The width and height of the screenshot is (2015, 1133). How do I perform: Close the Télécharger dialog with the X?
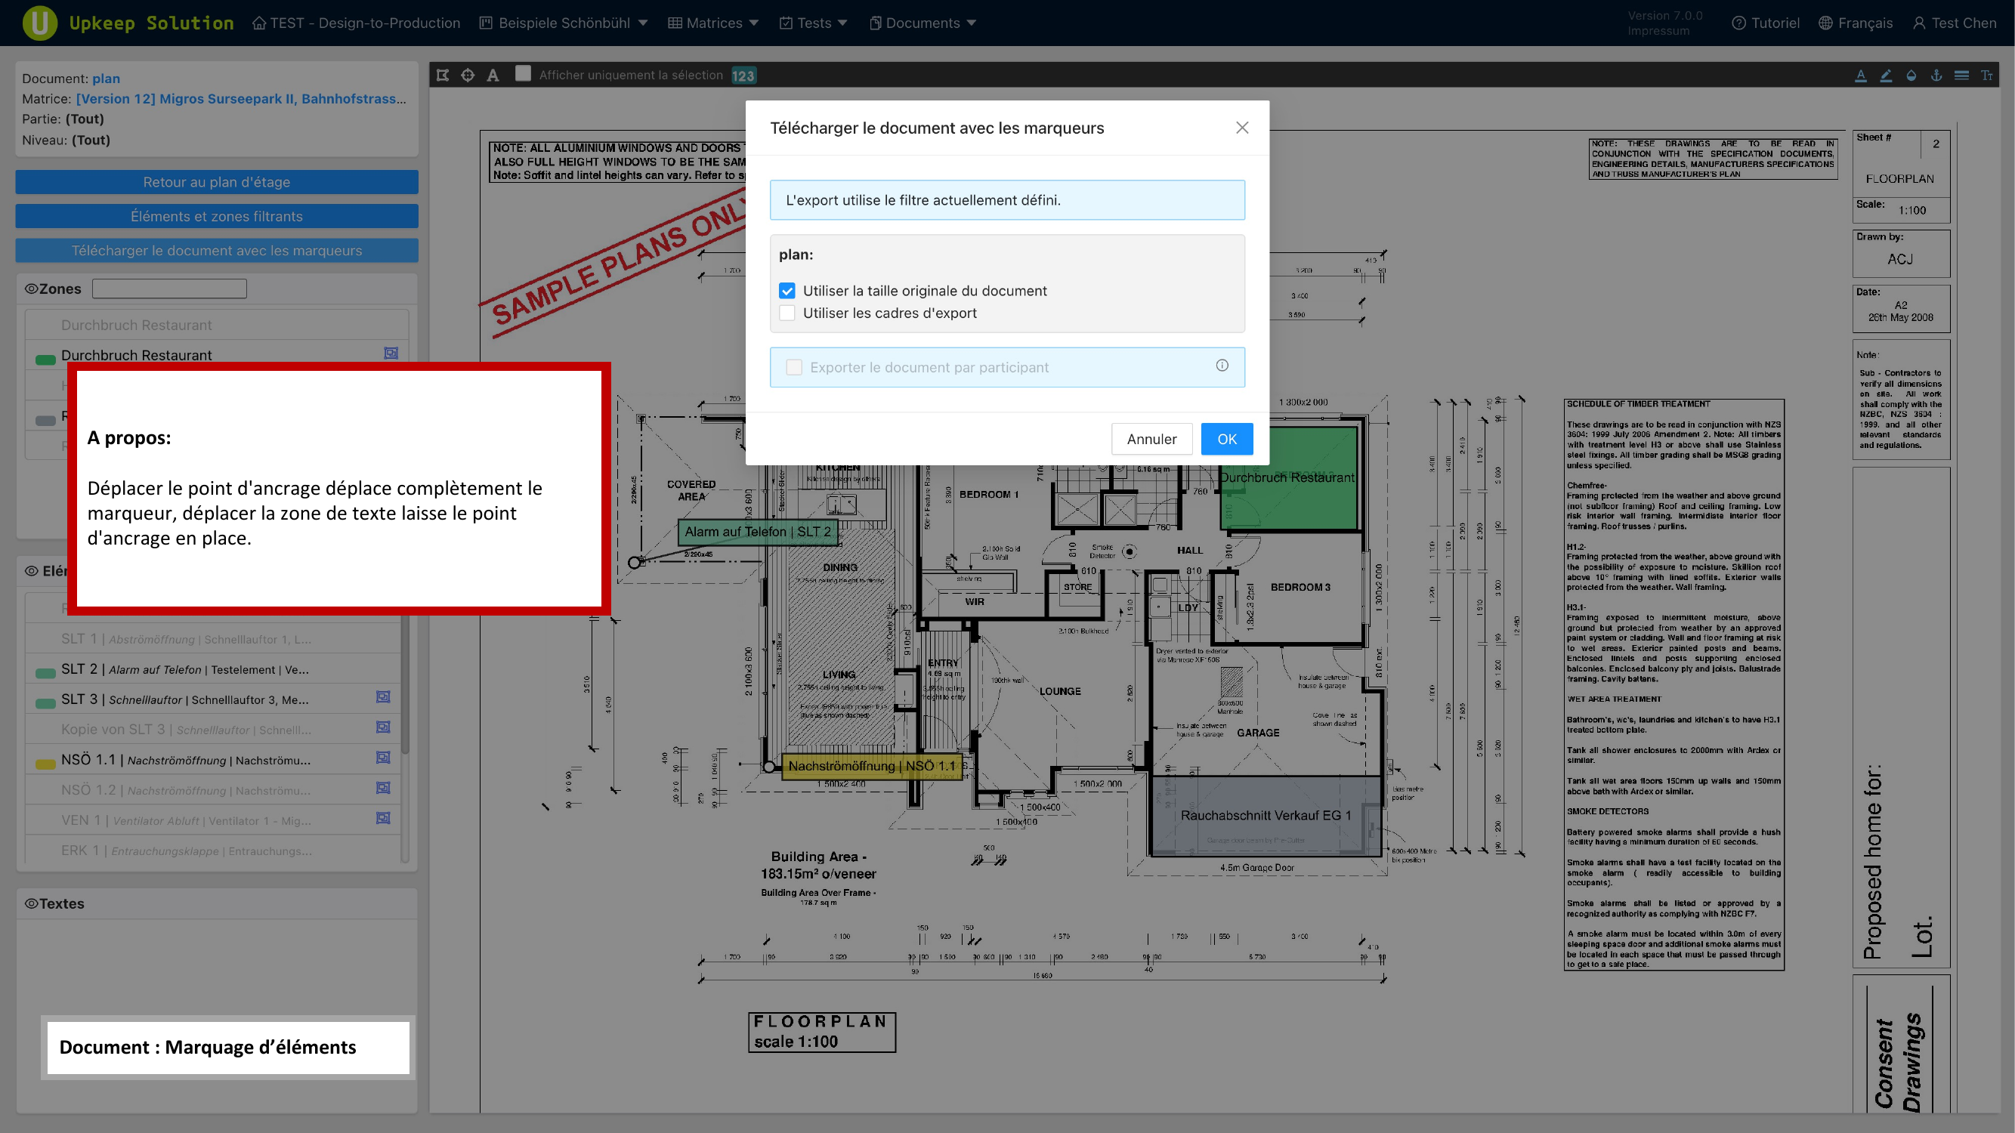pos(1241,128)
